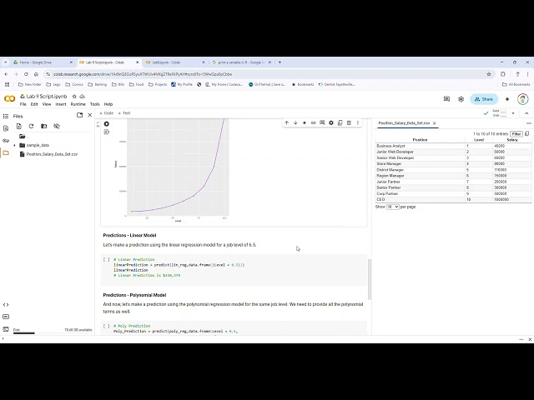Image resolution: width=534 pixels, height=400 pixels.
Task: Sort table by Salary column header
Action: click(511, 140)
